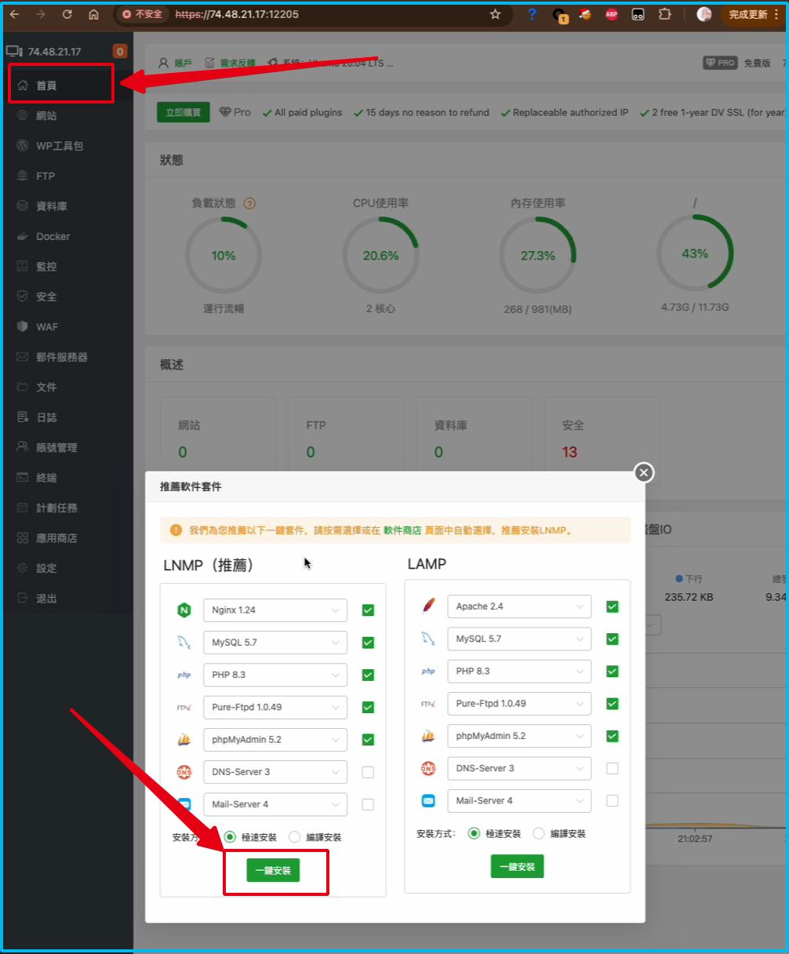This screenshot has height=954, width=789.
Task: Open LAMP PHP 8.3 version dropdown
Action: (519, 672)
